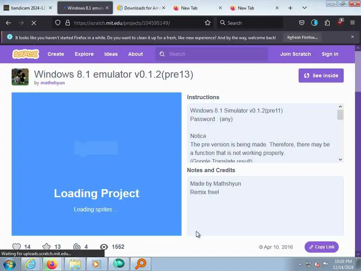Click the Sign in link
This screenshot has height=271, width=361.
pyautogui.click(x=330, y=54)
